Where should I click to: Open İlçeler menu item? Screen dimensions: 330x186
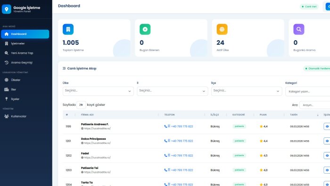click(x=25, y=99)
